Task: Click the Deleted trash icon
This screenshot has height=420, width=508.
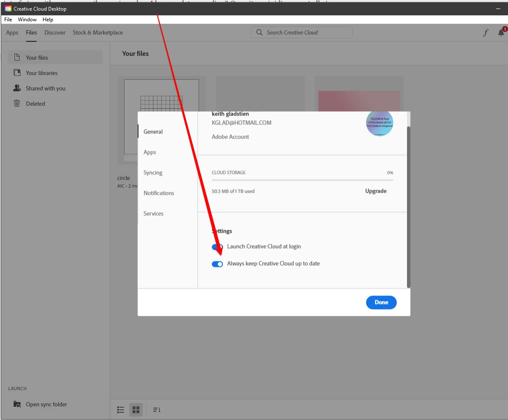Action: 17,103
